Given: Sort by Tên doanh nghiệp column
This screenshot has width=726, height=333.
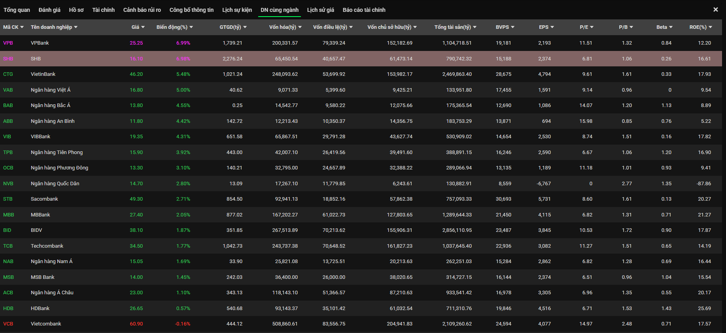Looking at the screenshot, I should 54,27.
